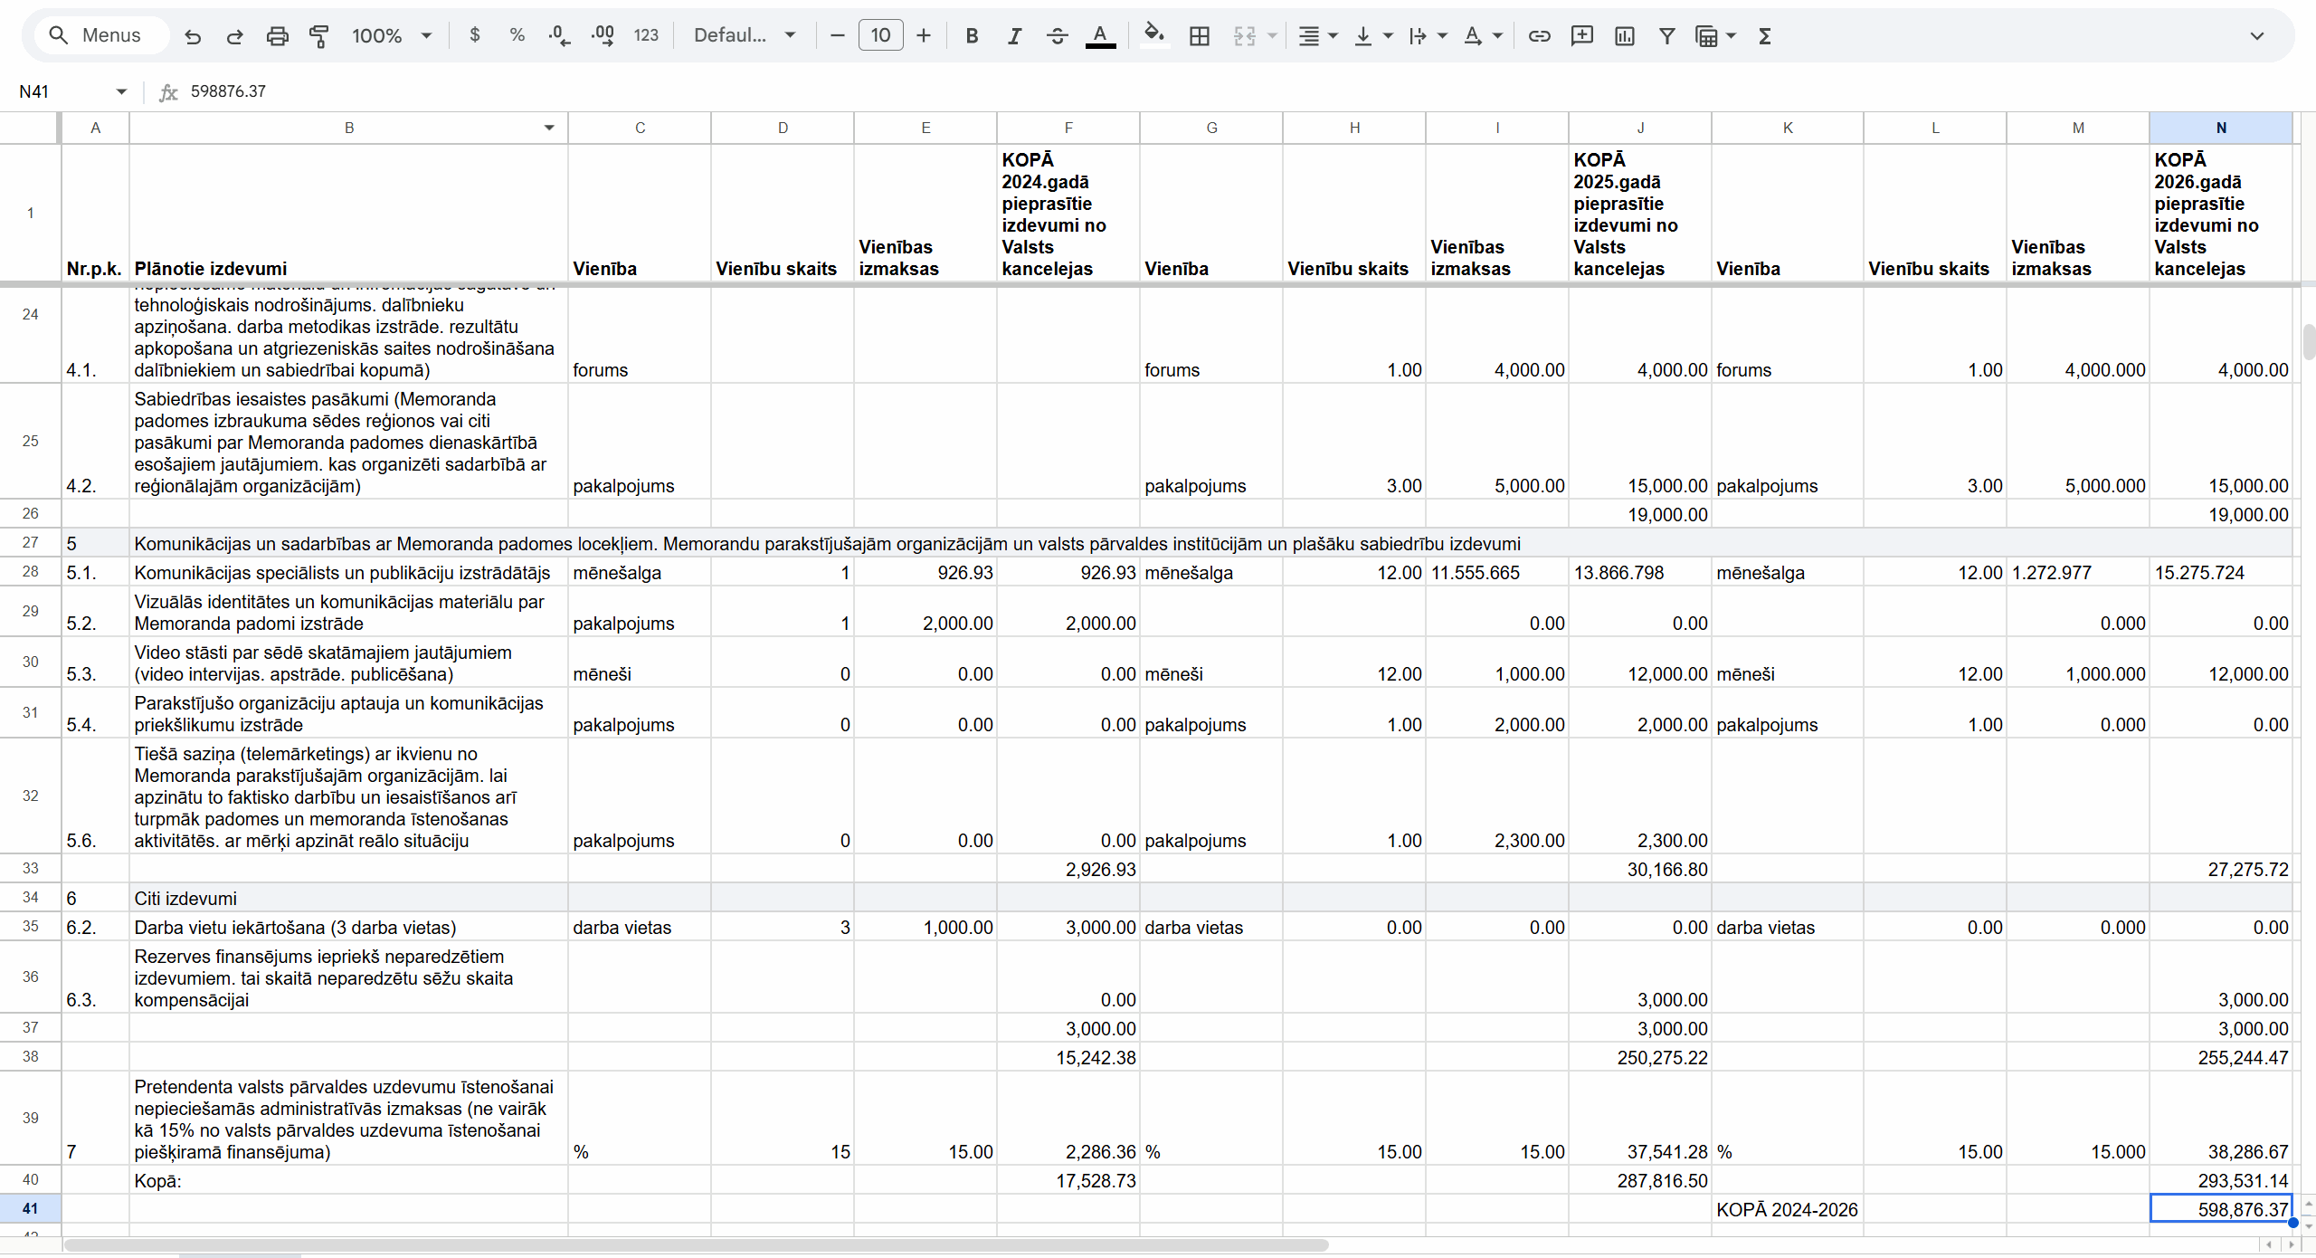Screen dimensions: 2316x1258
Task: Click the horizontal scrollbar
Action: (695, 1245)
